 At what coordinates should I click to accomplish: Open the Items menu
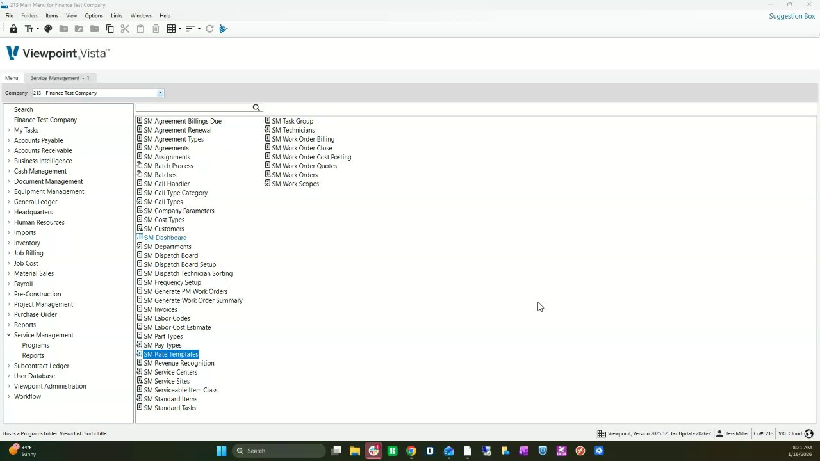pos(52,15)
